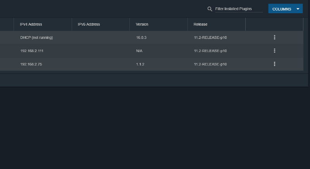Click version 16.0.3 cell
This screenshot has height=169, width=310.
click(141, 37)
